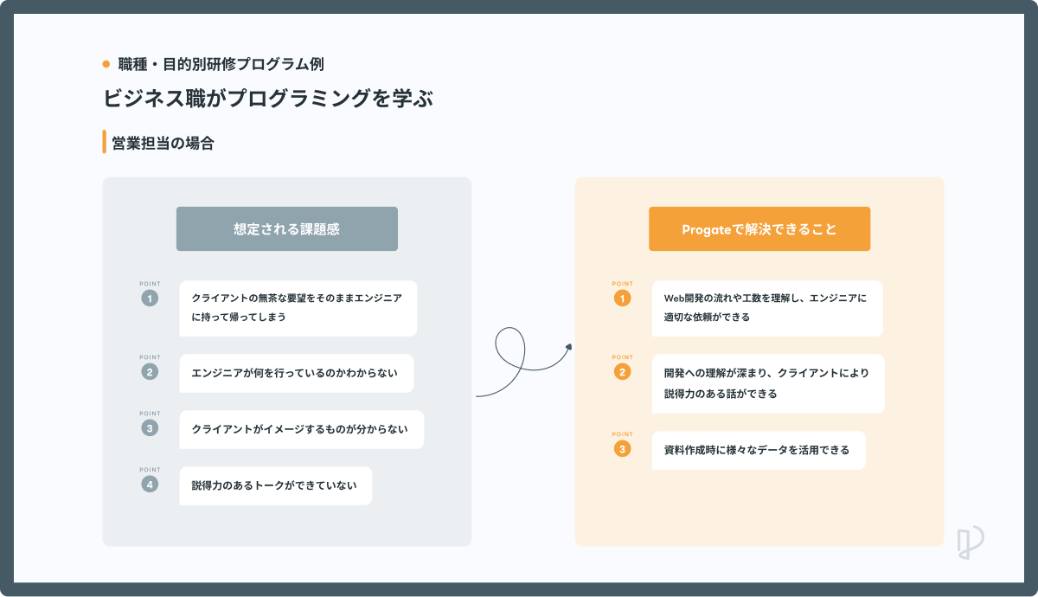Select text 開発への理解が深まり、クライアントにより説得力のある話ができる
This screenshot has height=597, width=1038.
pos(766,383)
